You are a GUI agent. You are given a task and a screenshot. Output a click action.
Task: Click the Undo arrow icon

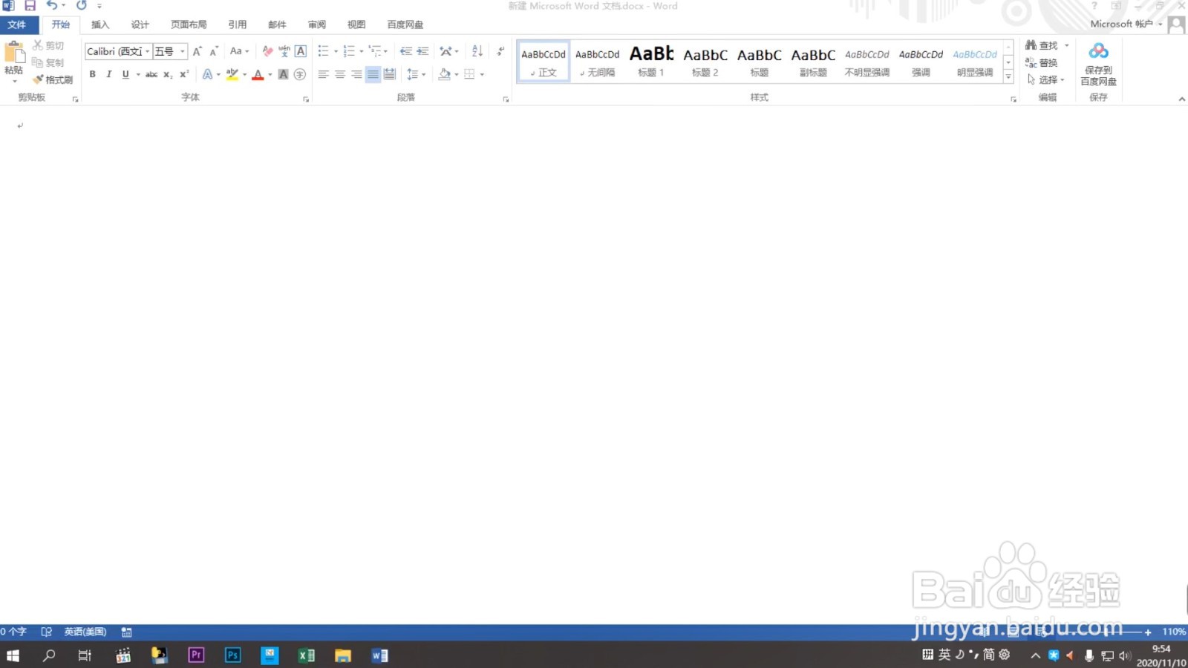point(51,6)
